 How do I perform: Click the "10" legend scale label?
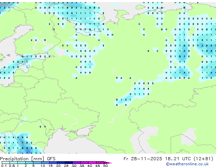tap(43, 166)
